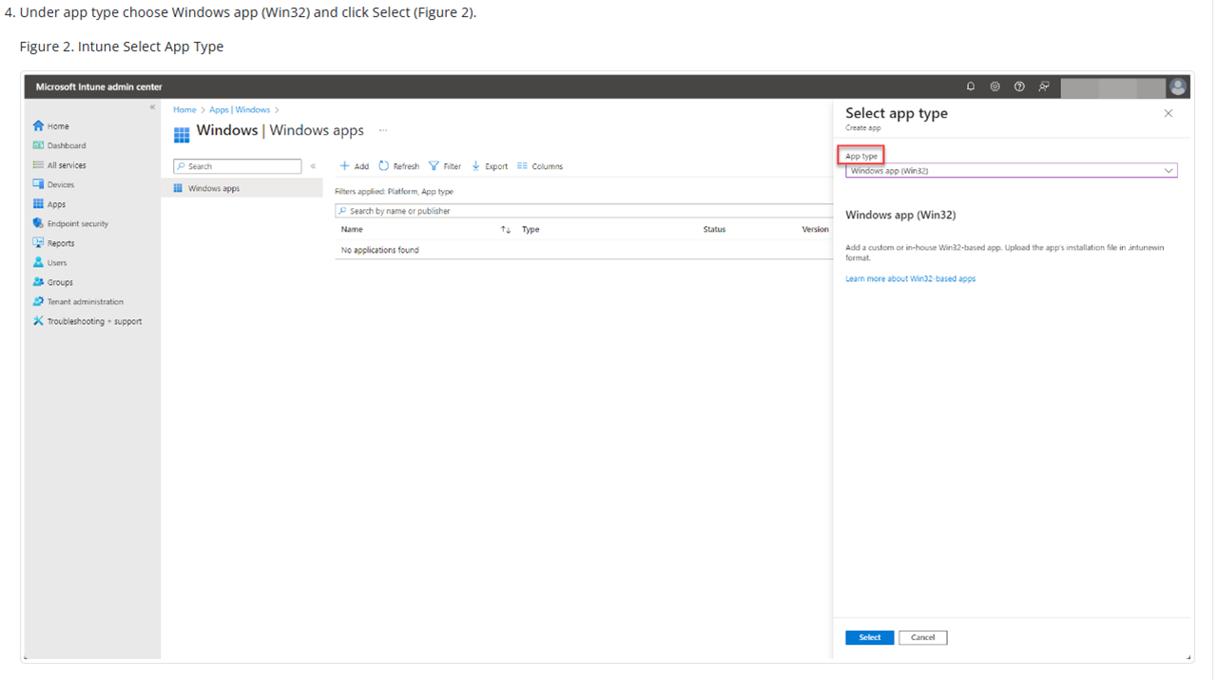Go to Tenant administration
This screenshot has height=680, width=1218.
coord(85,302)
